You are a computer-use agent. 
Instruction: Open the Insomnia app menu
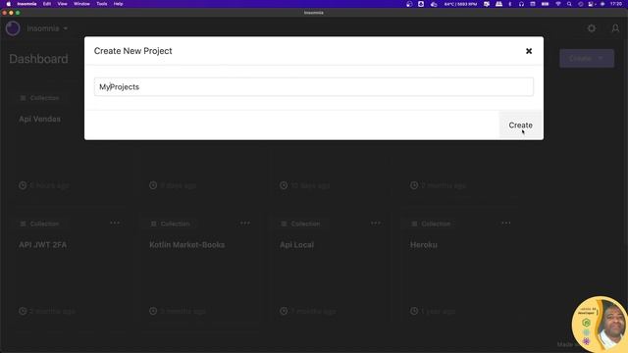click(26, 4)
